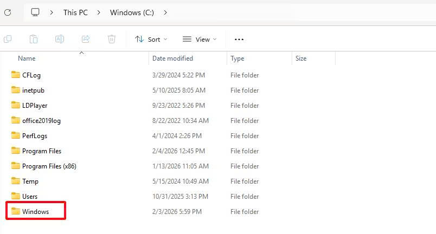Select the Program Files (x86) folder
Viewport: 436px width, 234px height.
[49, 166]
